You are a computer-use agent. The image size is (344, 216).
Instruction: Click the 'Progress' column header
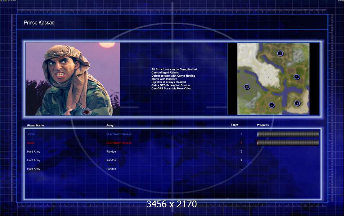(263, 125)
